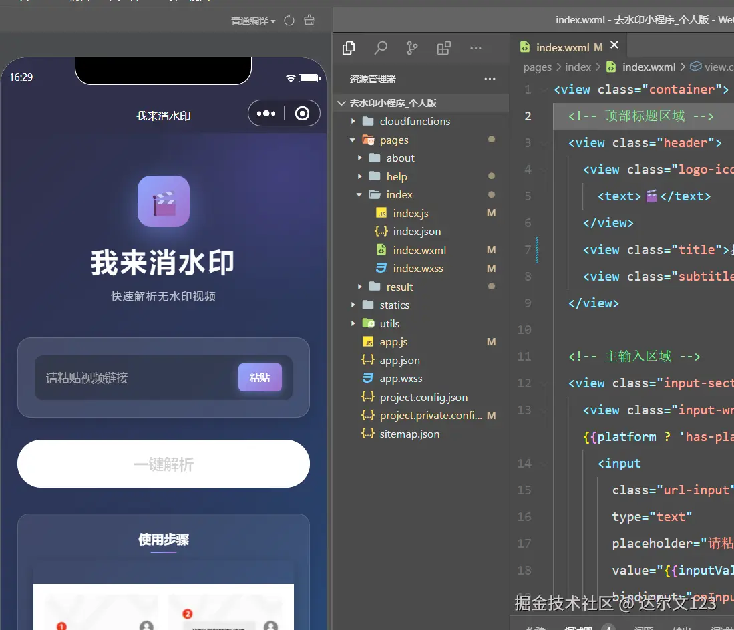Open the Source Control branch icon

tap(412, 48)
